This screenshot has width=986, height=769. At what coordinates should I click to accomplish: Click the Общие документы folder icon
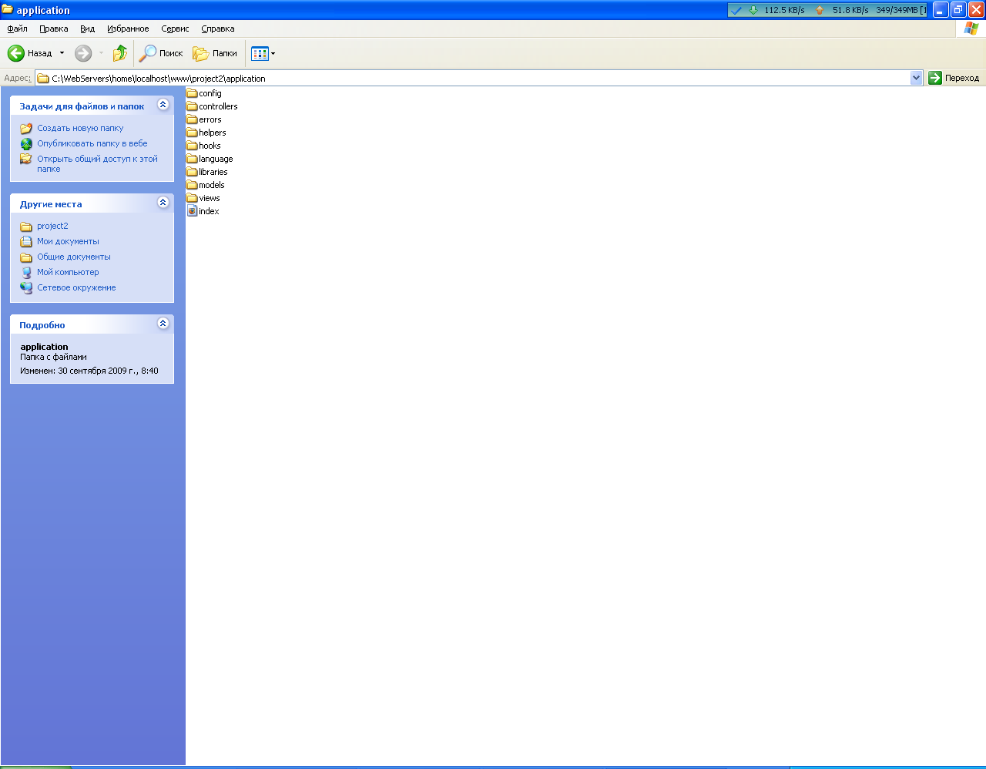tap(26, 257)
